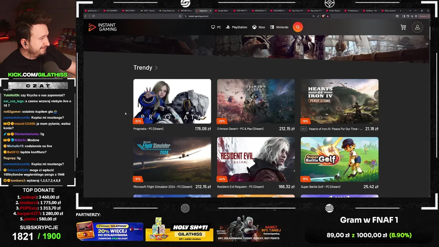Image resolution: width=439 pixels, height=247 pixels.
Task: Click the HOLY SH*T GILATHISS partner banner
Action: (x=179, y=230)
